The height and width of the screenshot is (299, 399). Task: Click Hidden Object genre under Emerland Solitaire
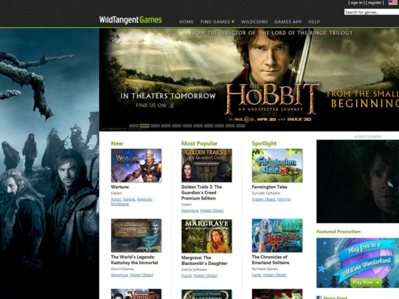[274, 275]
